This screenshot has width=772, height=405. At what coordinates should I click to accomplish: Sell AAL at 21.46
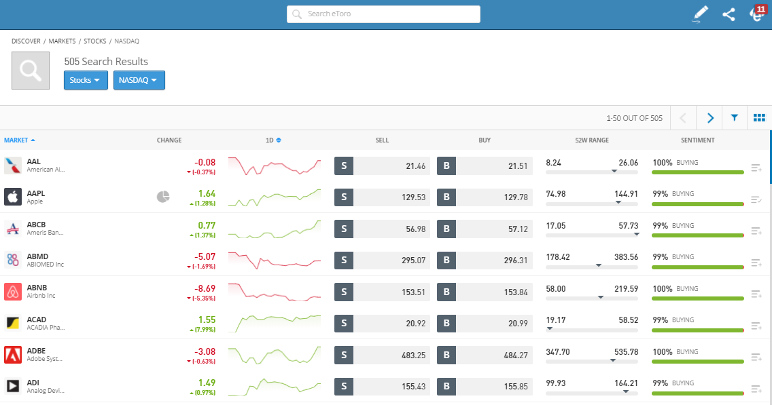(x=382, y=166)
